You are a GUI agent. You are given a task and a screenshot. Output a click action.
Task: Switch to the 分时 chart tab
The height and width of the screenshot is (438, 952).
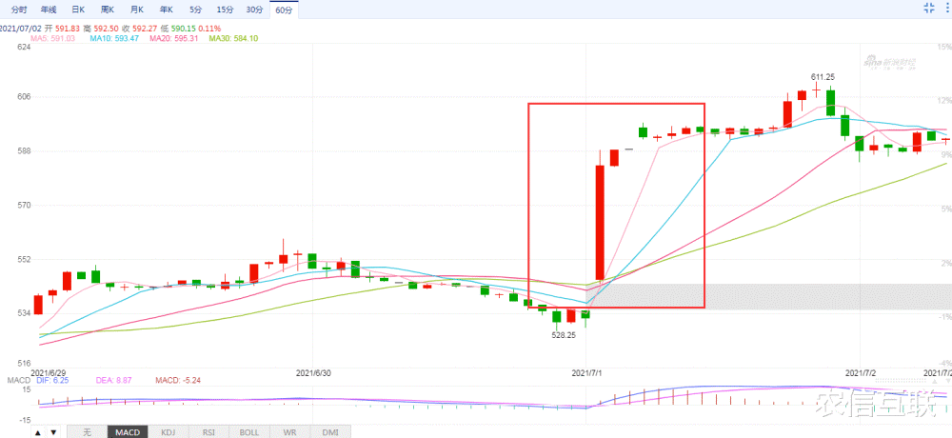pos(19,10)
